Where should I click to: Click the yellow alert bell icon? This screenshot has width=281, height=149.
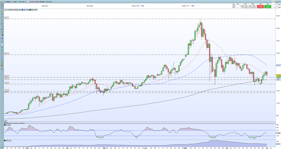[2, 11]
